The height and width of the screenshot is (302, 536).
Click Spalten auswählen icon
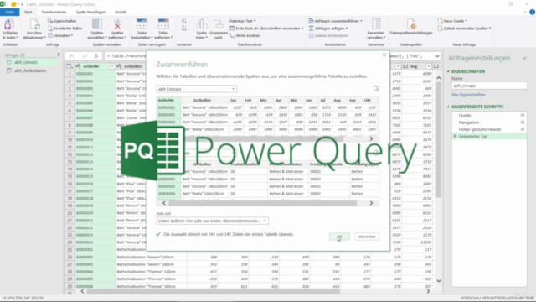pyautogui.click(x=97, y=24)
